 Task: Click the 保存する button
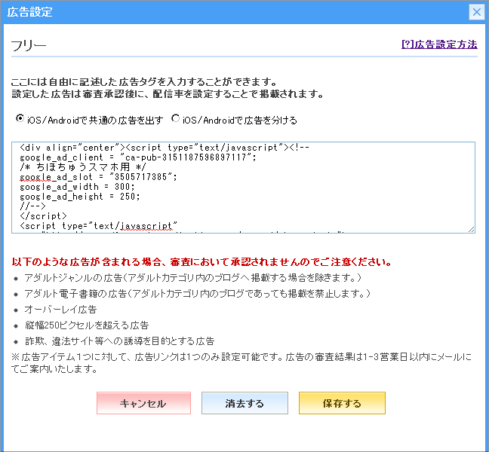(x=342, y=403)
